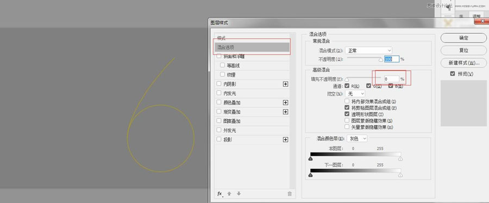Open the 混合模式 dropdown showing 正常

(368, 50)
